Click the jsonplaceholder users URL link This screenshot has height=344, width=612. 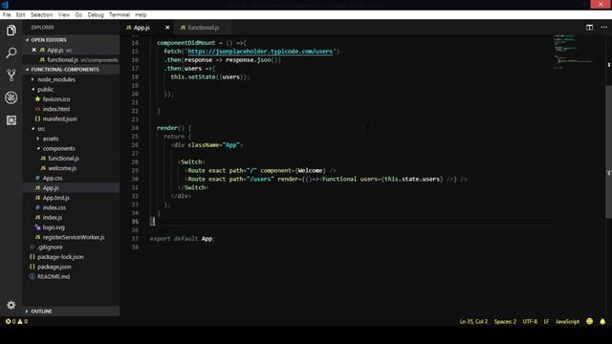click(x=260, y=52)
